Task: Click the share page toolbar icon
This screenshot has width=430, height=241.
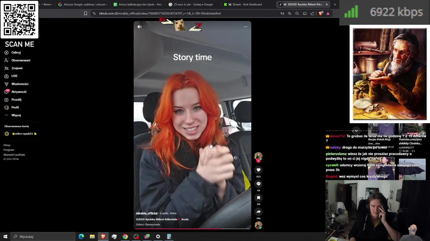Action: click(x=312, y=13)
